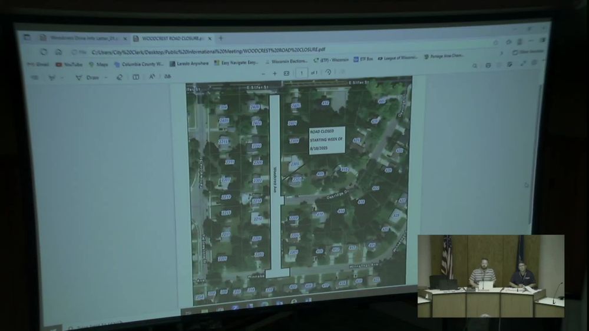Screen dimensions: 589x331
Task: Click the PDF page number field
Action: click(x=302, y=73)
